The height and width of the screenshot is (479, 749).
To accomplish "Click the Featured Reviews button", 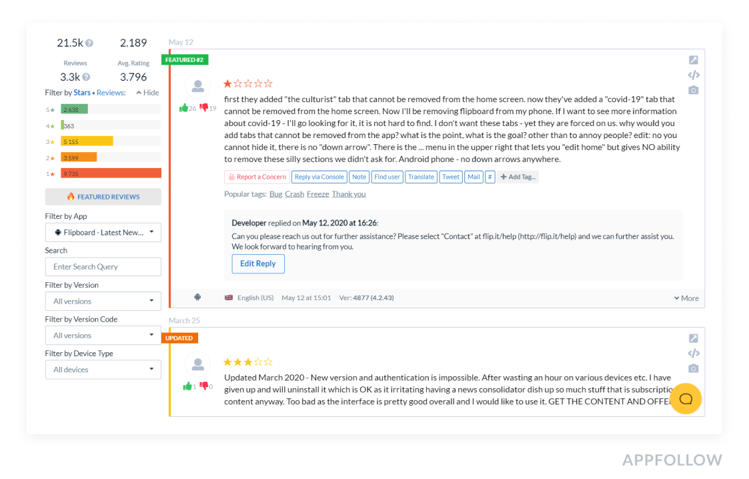I will (x=103, y=197).
